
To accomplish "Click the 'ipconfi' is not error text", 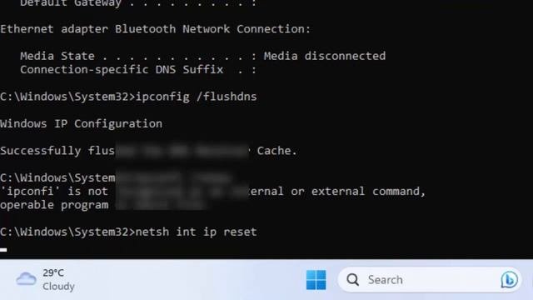I will point(54,192).
